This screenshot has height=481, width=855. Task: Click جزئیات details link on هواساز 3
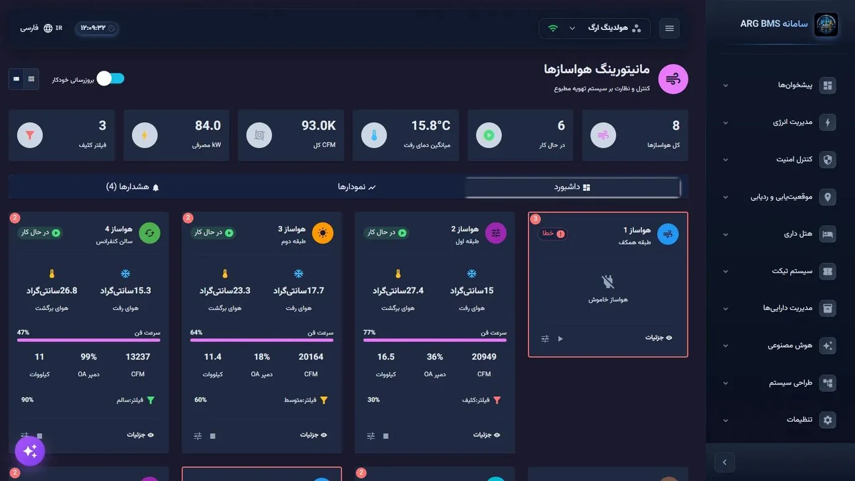[x=313, y=435]
